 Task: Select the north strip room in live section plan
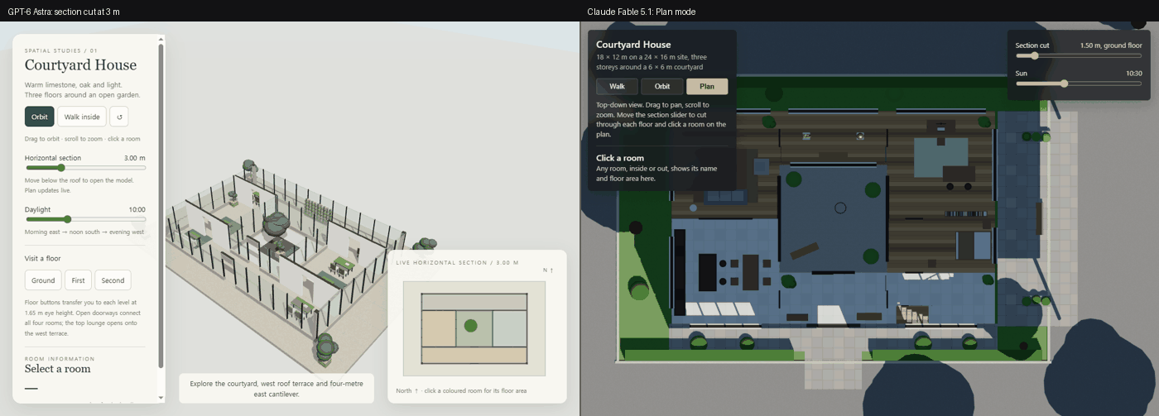pyautogui.click(x=474, y=302)
